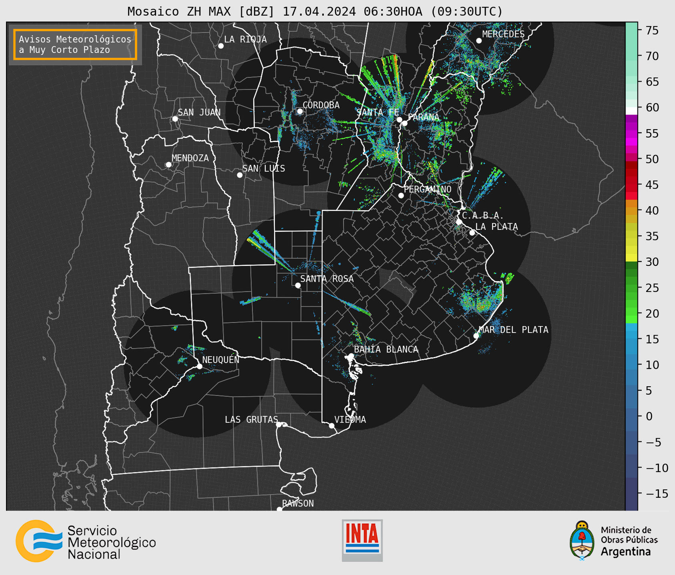Click the 25 dBZ green color band
This screenshot has width=675, height=575.
631,287
